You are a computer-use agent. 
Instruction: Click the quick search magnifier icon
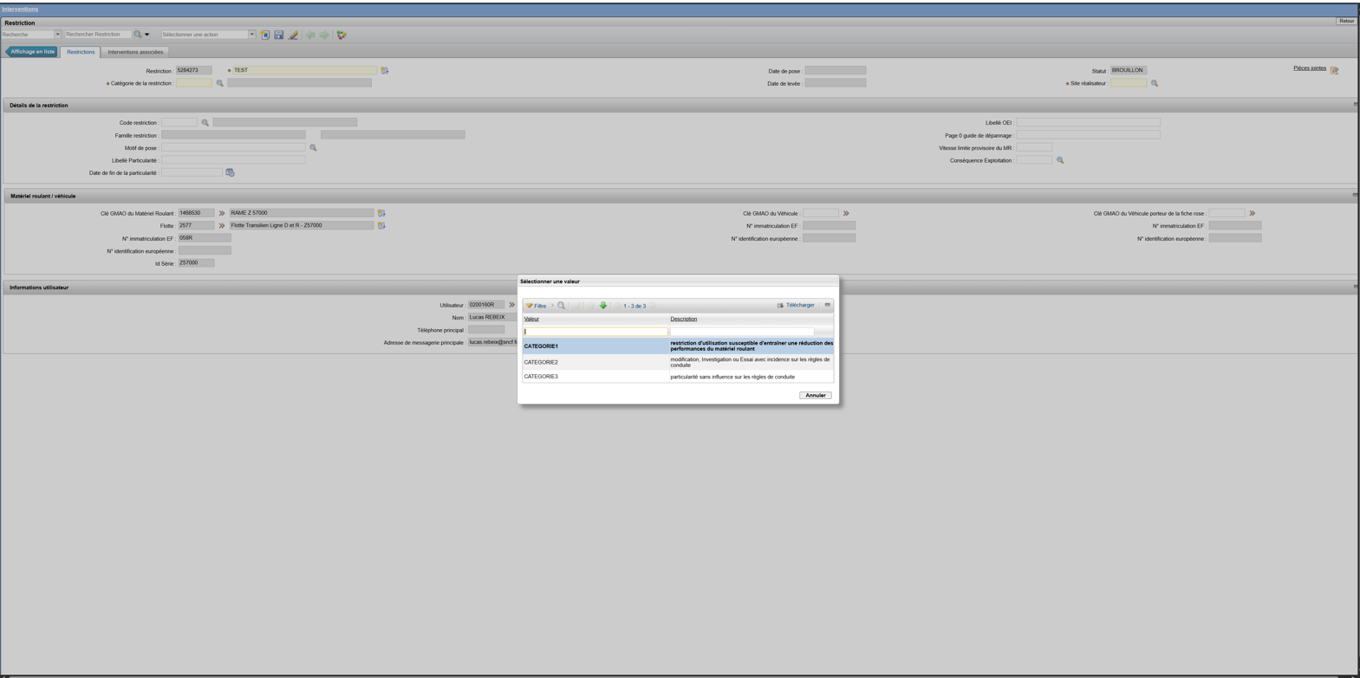click(137, 35)
